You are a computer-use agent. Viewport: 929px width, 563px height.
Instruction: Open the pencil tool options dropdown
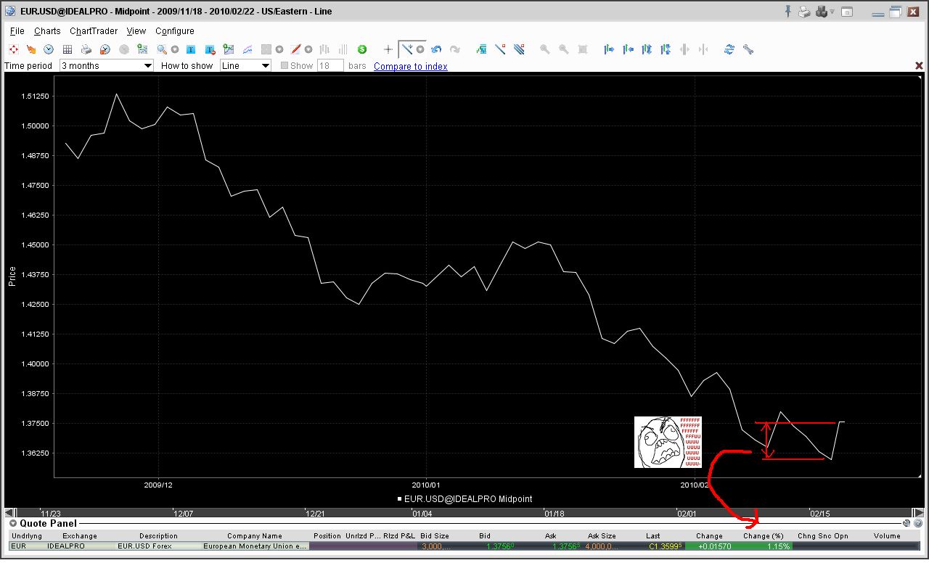point(308,49)
